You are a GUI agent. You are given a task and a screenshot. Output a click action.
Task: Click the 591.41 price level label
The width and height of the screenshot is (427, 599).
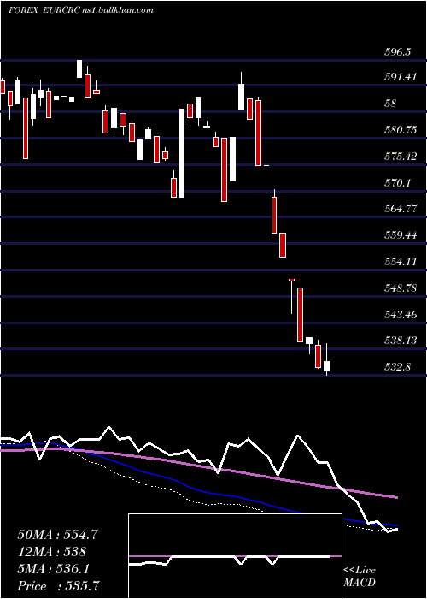pos(399,77)
